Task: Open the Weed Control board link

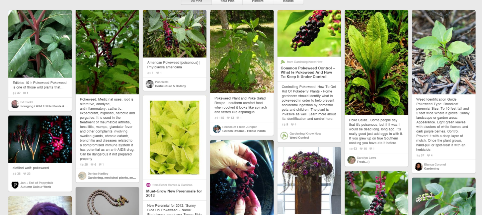Action: (299, 138)
